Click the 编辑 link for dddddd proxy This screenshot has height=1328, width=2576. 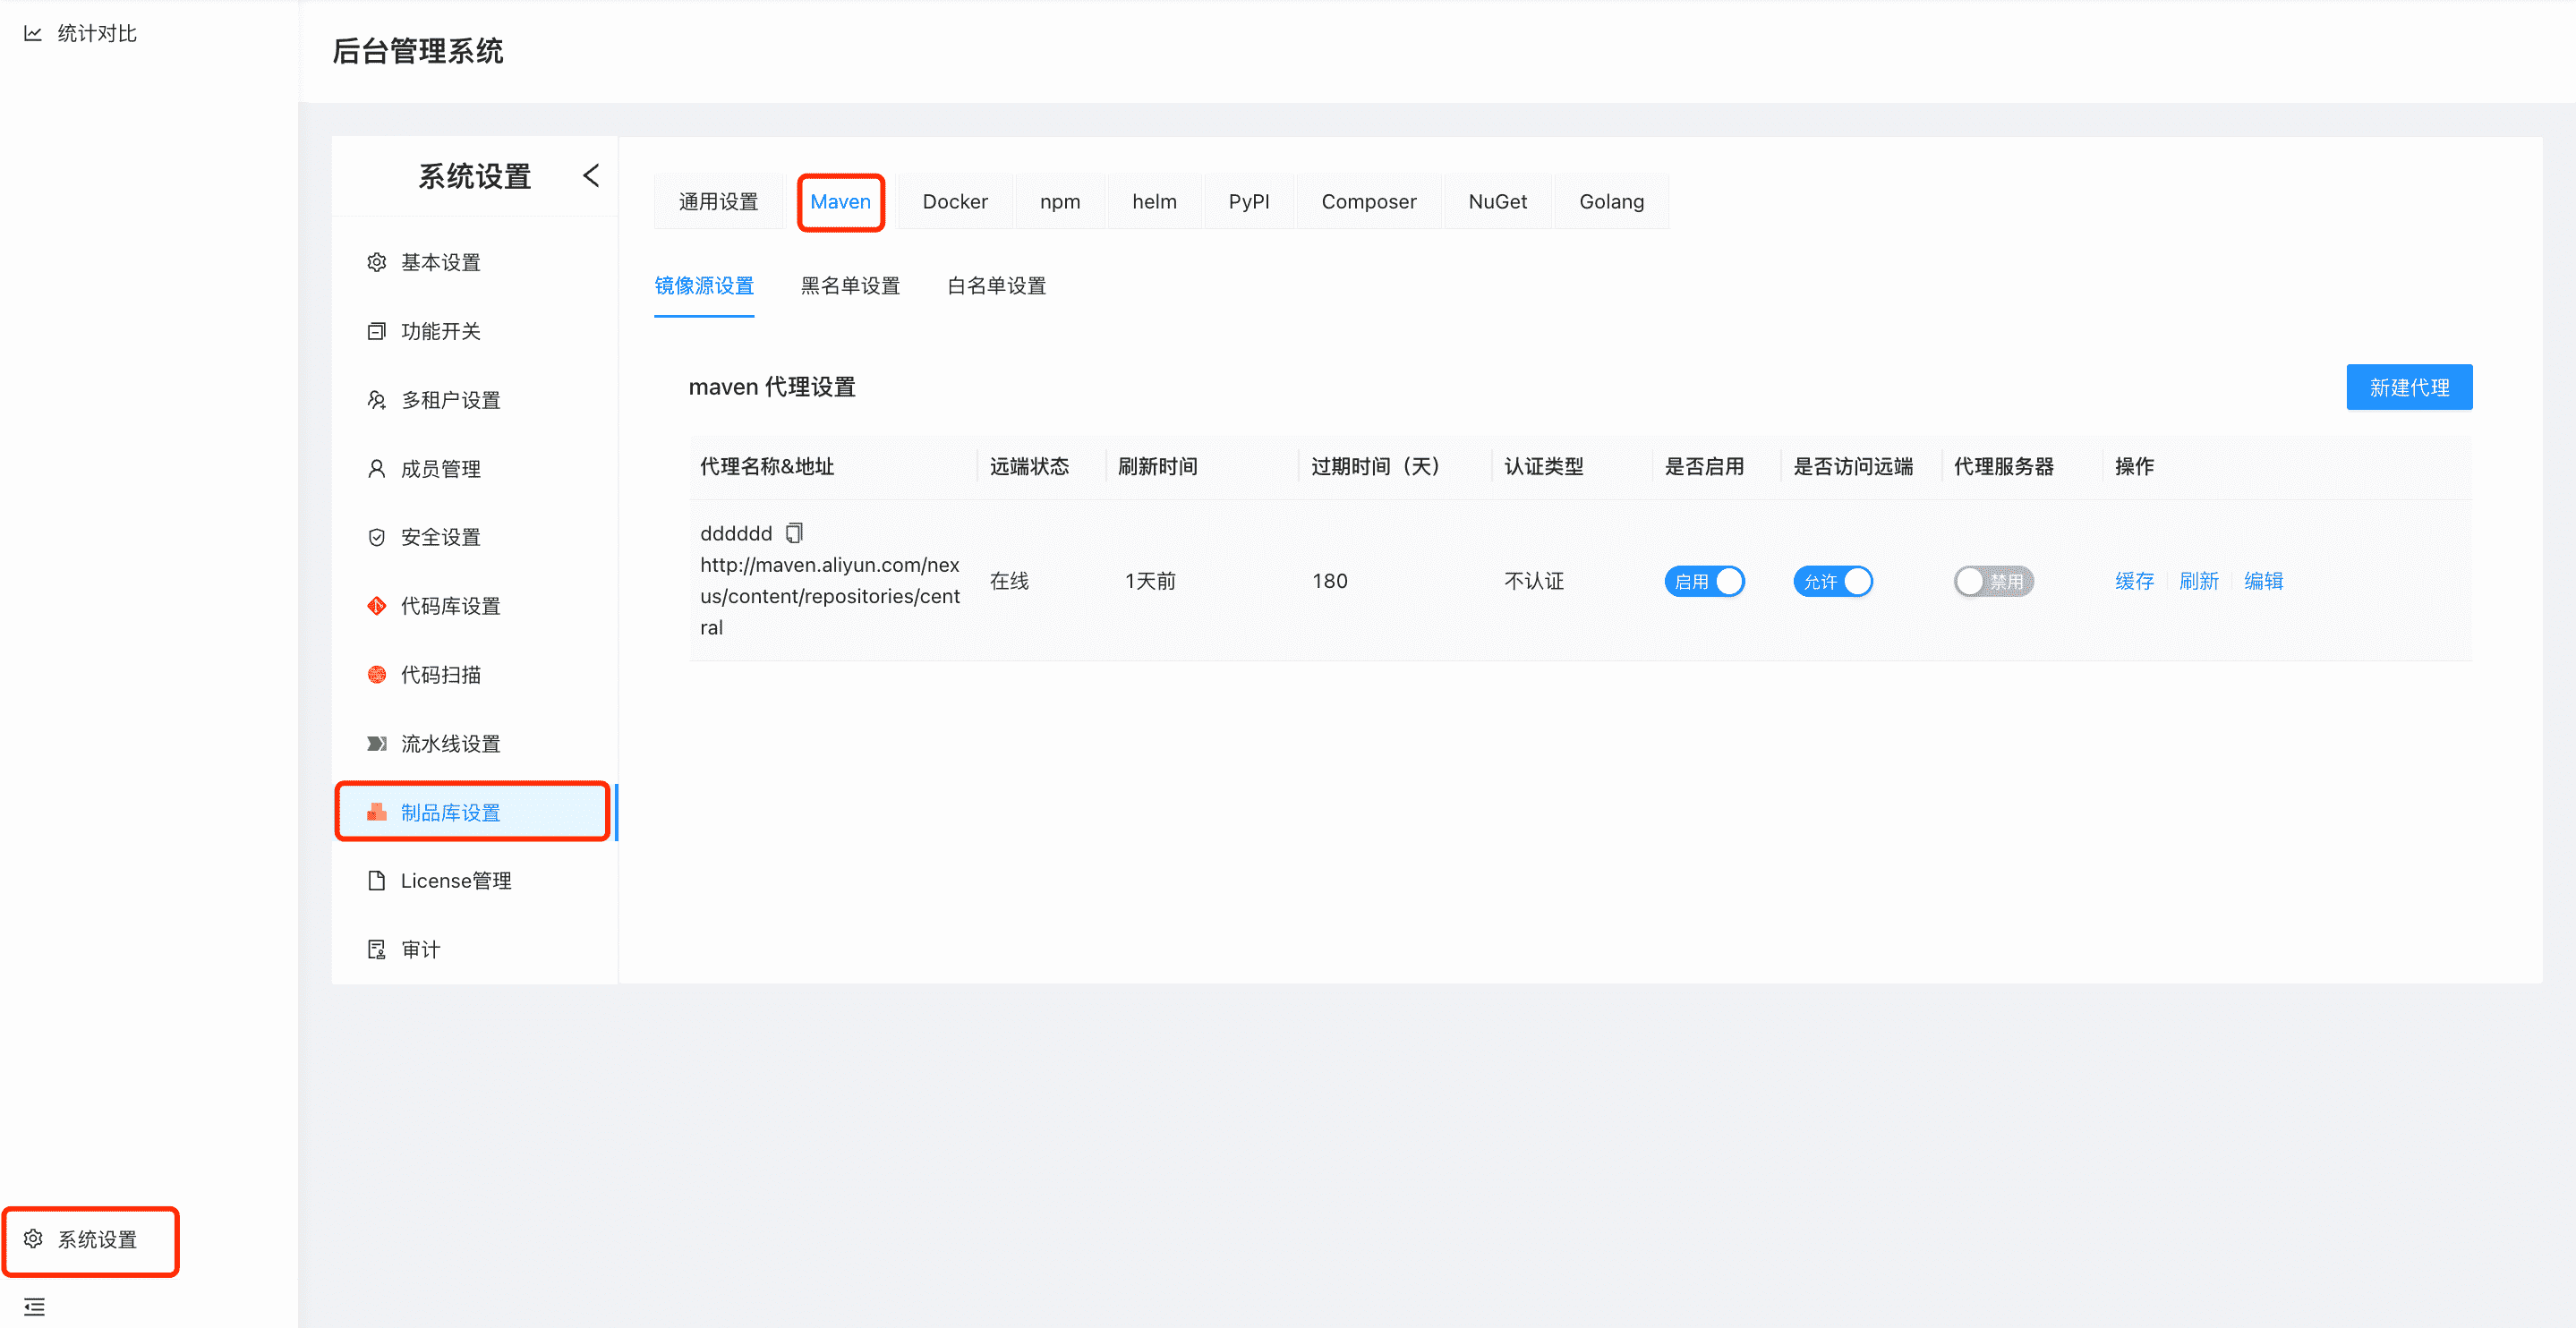[x=2263, y=581]
